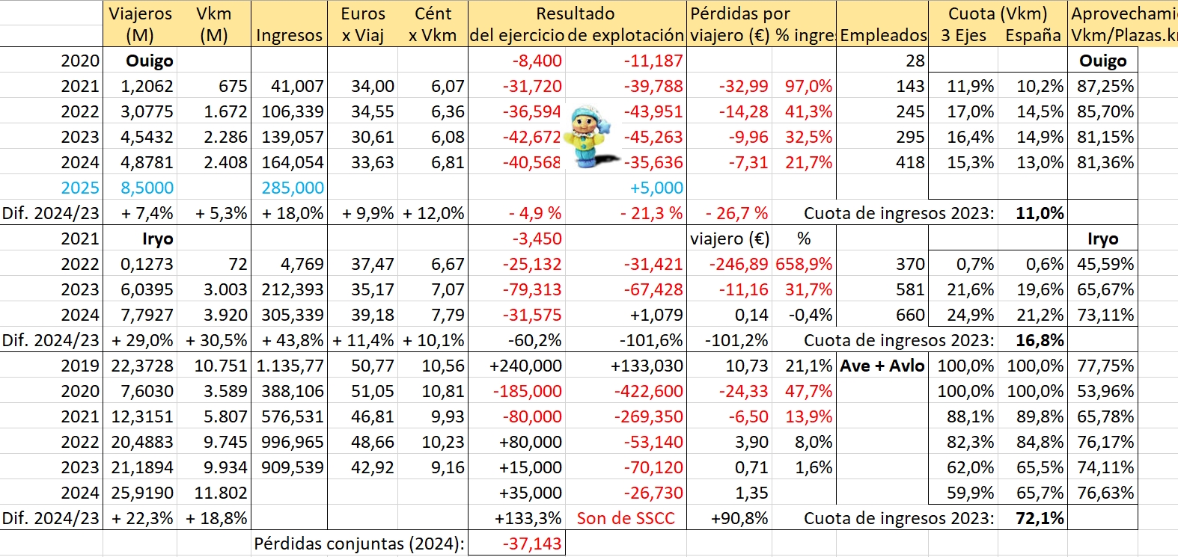
Task: Click the red 'Son de SSCC' cell
Action: pyautogui.click(x=626, y=518)
